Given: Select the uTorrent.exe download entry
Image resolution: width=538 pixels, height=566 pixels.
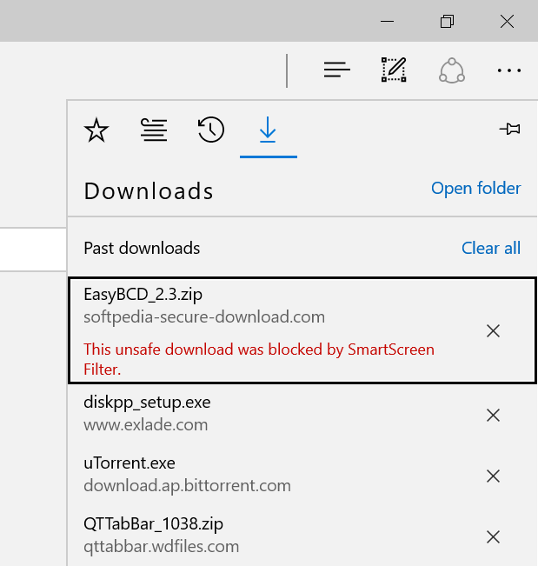Looking at the screenshot, I should (302, 475).
